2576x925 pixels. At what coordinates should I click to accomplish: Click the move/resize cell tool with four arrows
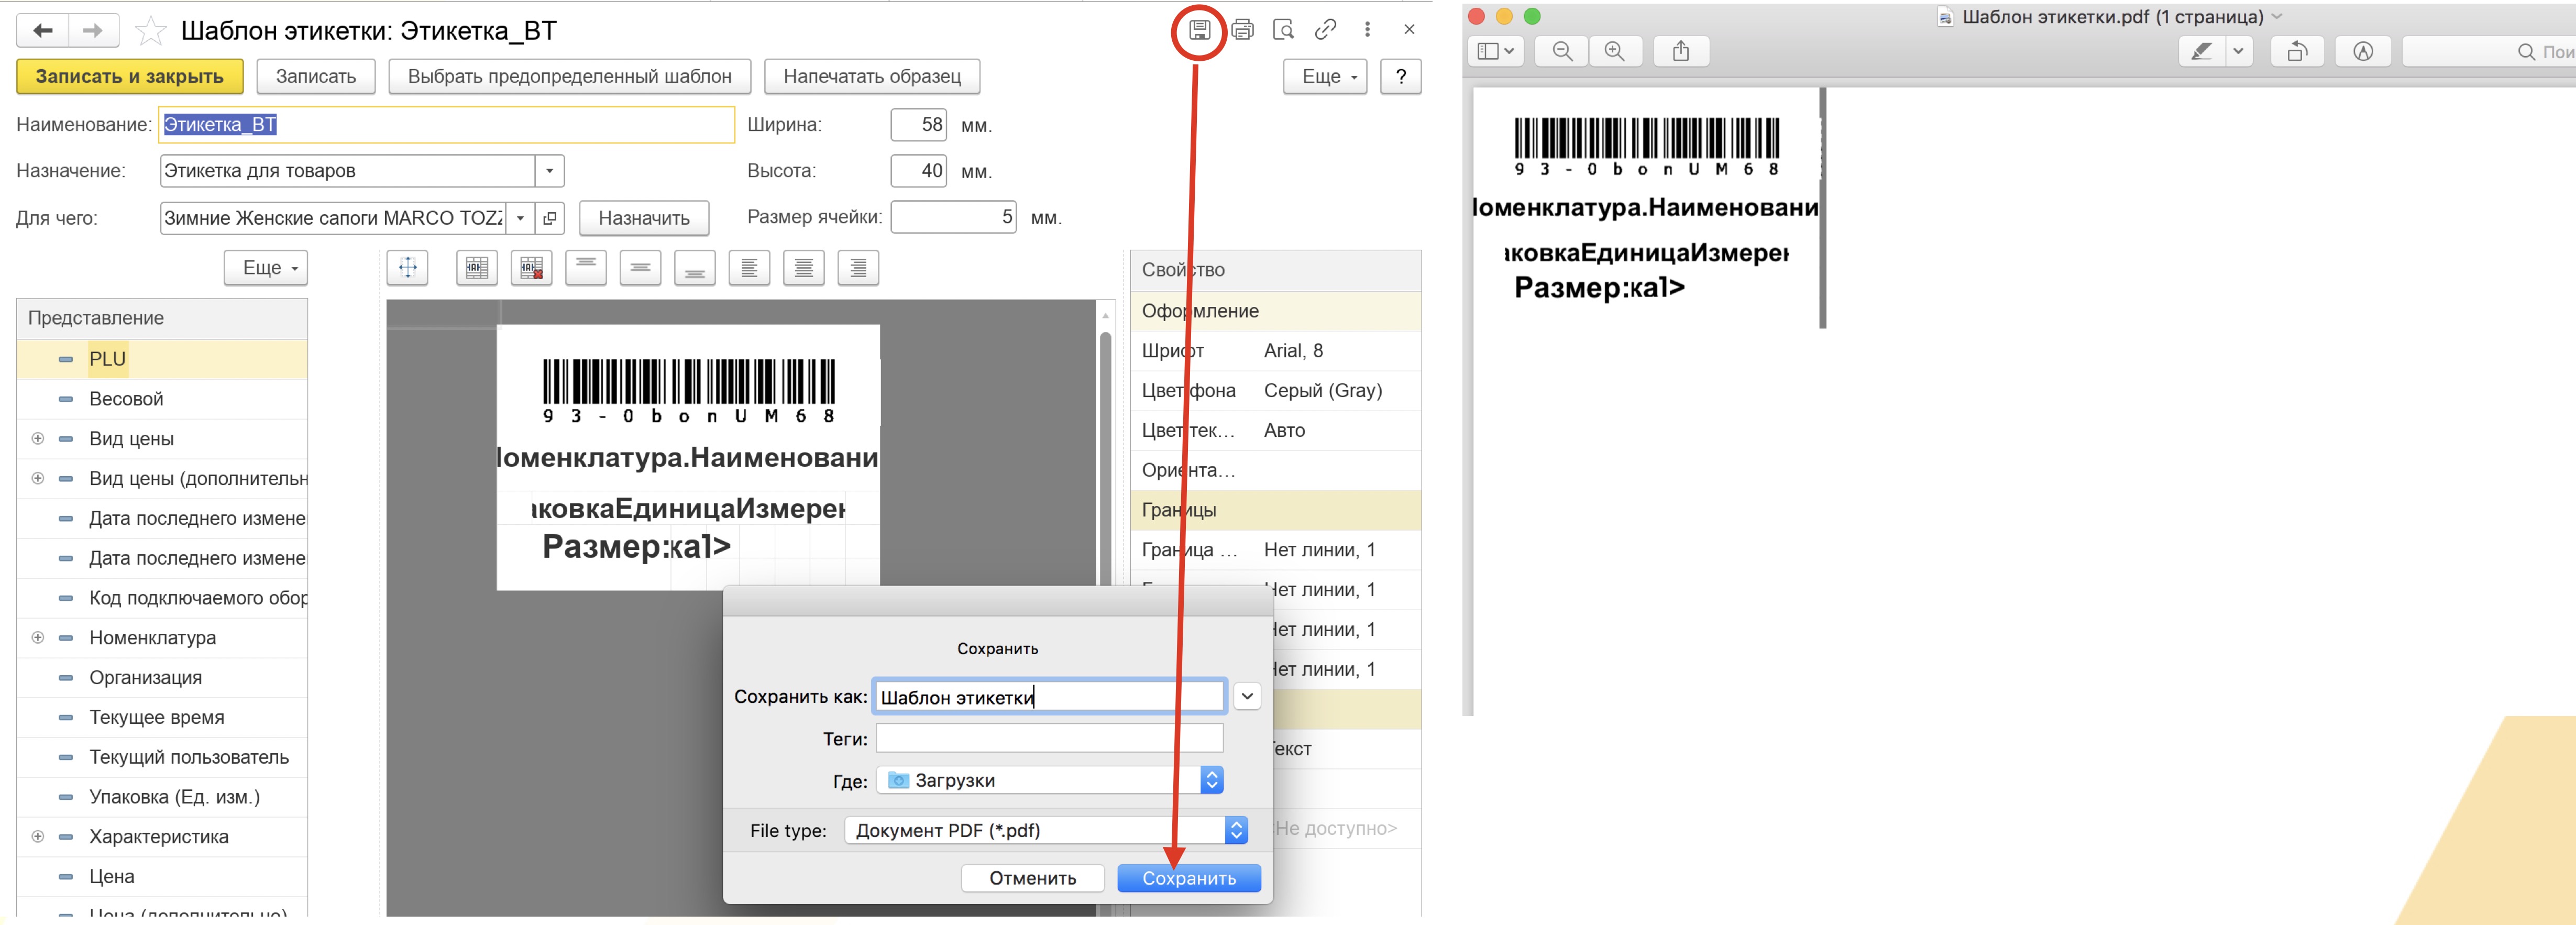tap(408, 267)
